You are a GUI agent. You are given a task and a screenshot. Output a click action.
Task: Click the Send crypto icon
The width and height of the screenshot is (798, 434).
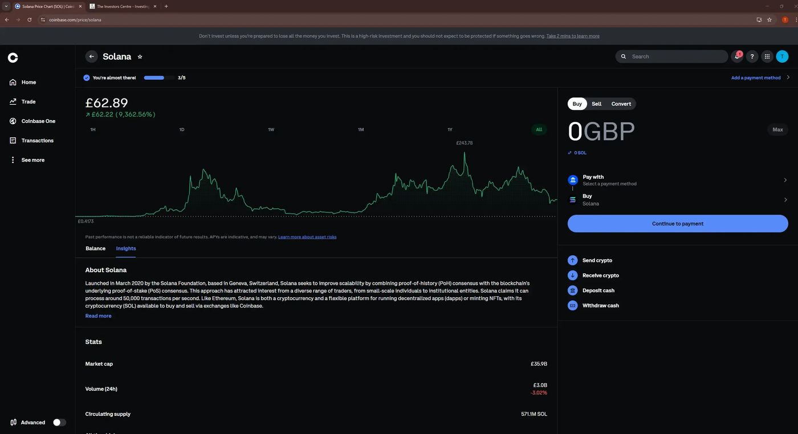[x=573, y=260]
